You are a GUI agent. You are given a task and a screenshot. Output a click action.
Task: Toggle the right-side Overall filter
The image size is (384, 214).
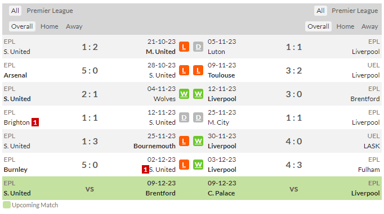coord(318,26)
